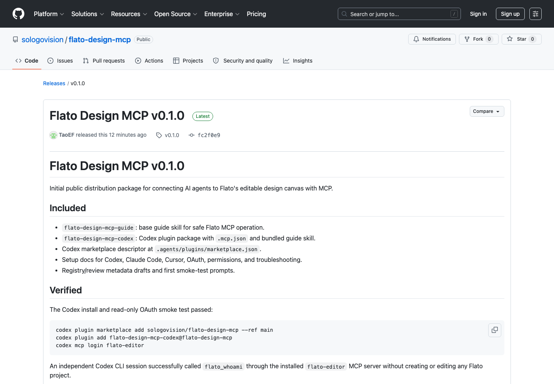The height and width of the screenshot is (384, 554).
Task: Switch to the Pull requests tab
Action: pyautogui.click(x=104, y=61)
